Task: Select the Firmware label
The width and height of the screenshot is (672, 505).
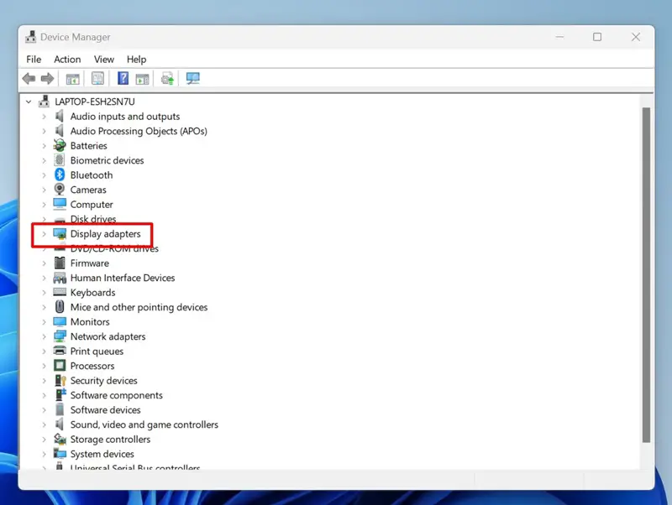Action: pos(90,263)
